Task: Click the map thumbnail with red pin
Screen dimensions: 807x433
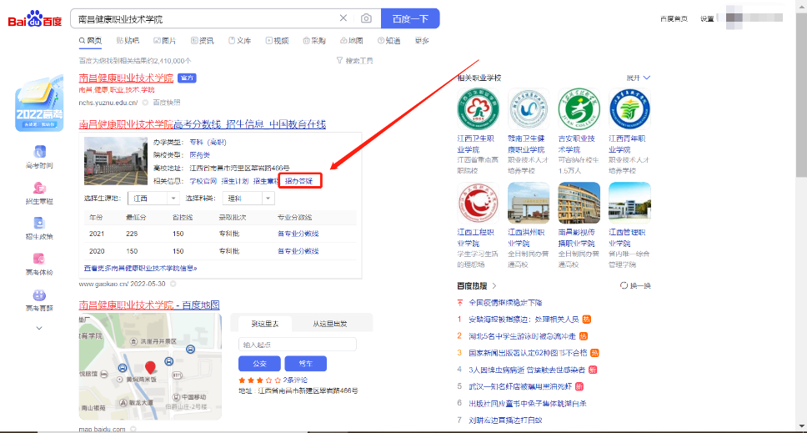Action: click(x=150, y=366)
